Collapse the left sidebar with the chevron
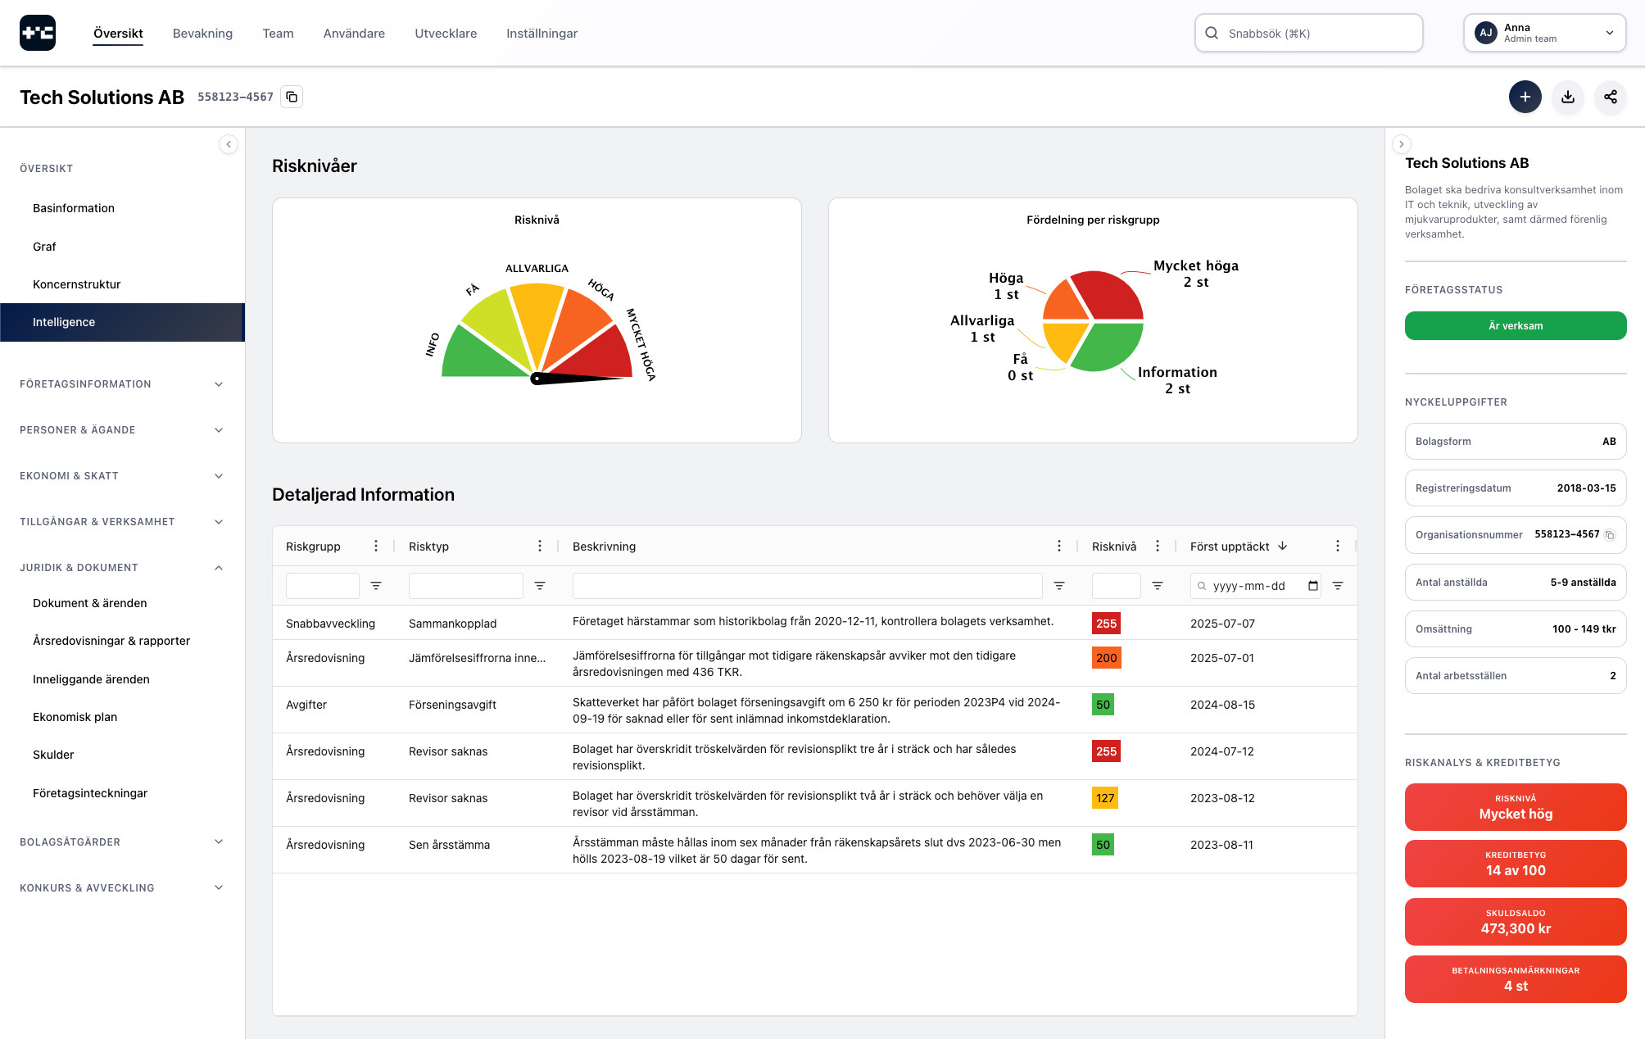This screenshot has width=1645, height=1039. (x=229, y=144)
